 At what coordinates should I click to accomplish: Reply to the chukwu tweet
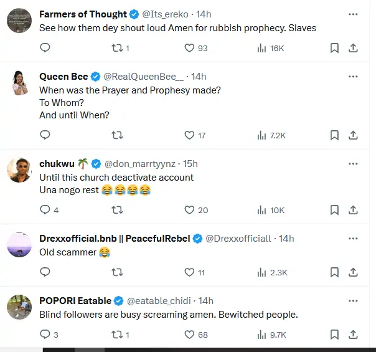tap(45, 210)
